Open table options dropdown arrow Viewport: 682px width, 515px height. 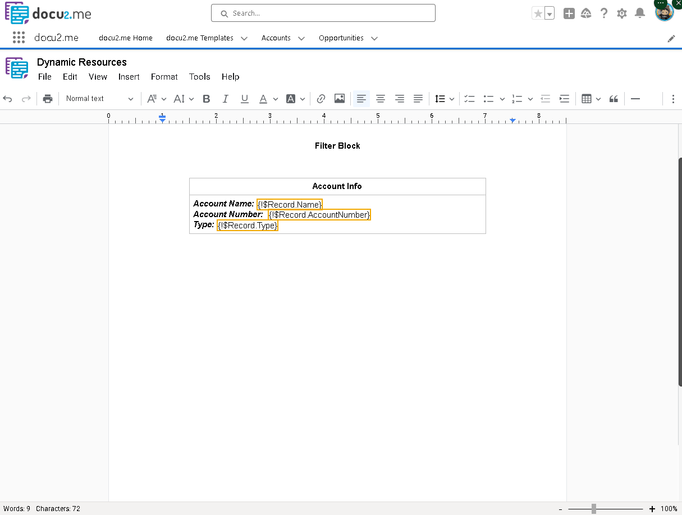pos(598,99)
